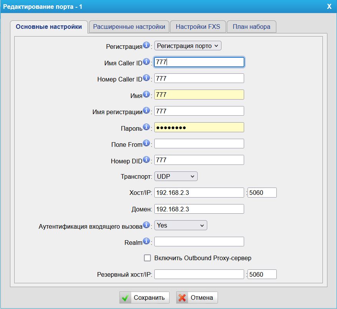337x309 pixels.
Task: Switch to Расширенные настройки tab
Action: (x=129, y=27)
